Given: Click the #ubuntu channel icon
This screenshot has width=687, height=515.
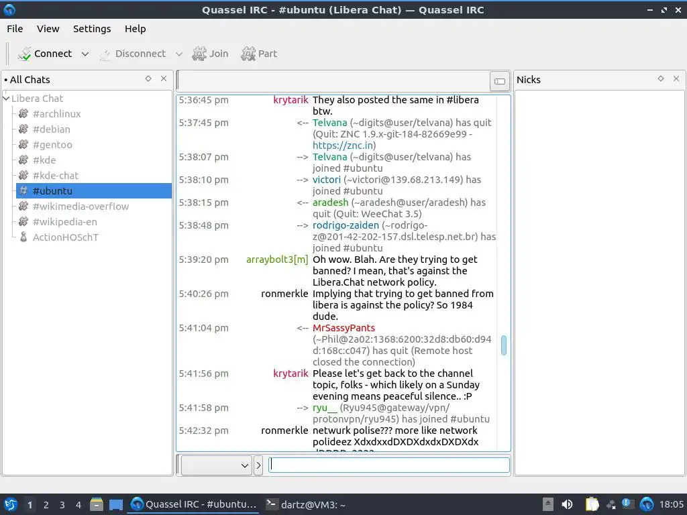Looking at the screenshot, I should pyautogui.click(x=23, y=191).
